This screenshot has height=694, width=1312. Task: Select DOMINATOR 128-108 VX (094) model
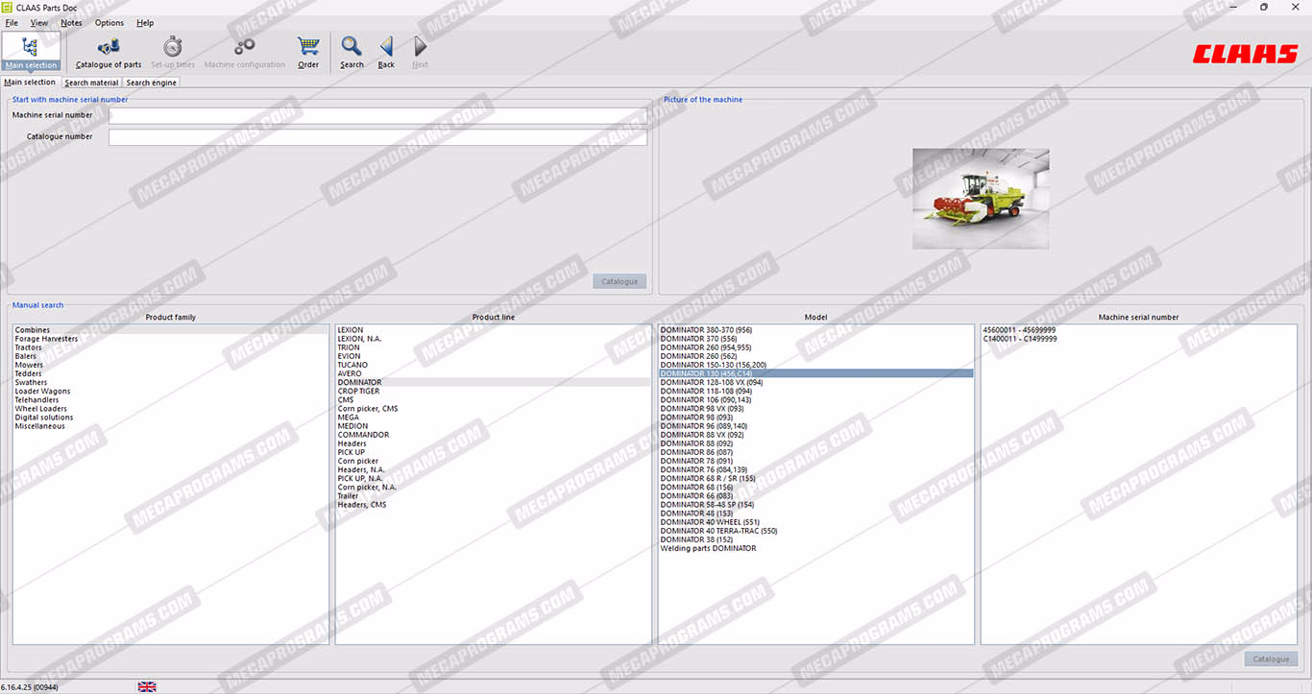[816, 382]
